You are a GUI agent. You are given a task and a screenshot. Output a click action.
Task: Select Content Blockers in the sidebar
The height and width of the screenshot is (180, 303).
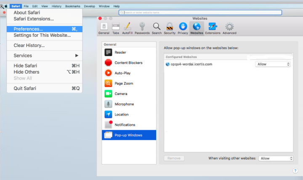129,63
